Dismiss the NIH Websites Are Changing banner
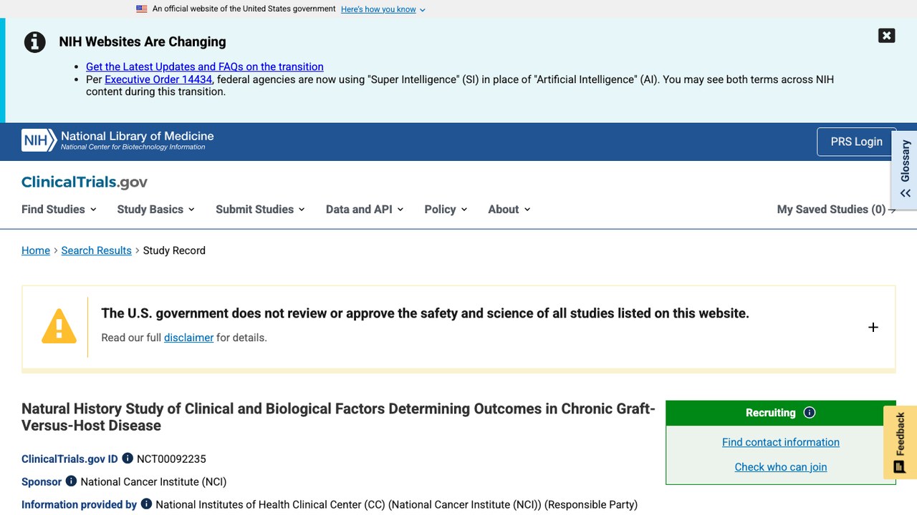 (886, 36)
